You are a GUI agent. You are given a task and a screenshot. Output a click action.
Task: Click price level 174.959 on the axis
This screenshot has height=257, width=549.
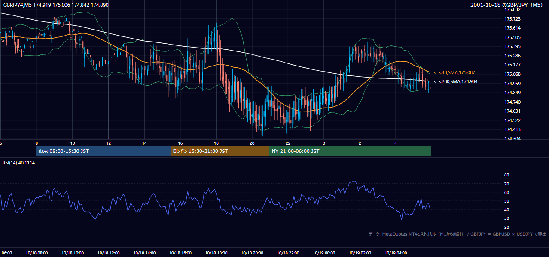512,84
